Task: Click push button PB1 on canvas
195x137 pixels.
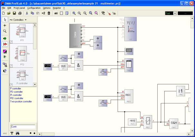Action: pyautogui.click(x=103, y=72)
